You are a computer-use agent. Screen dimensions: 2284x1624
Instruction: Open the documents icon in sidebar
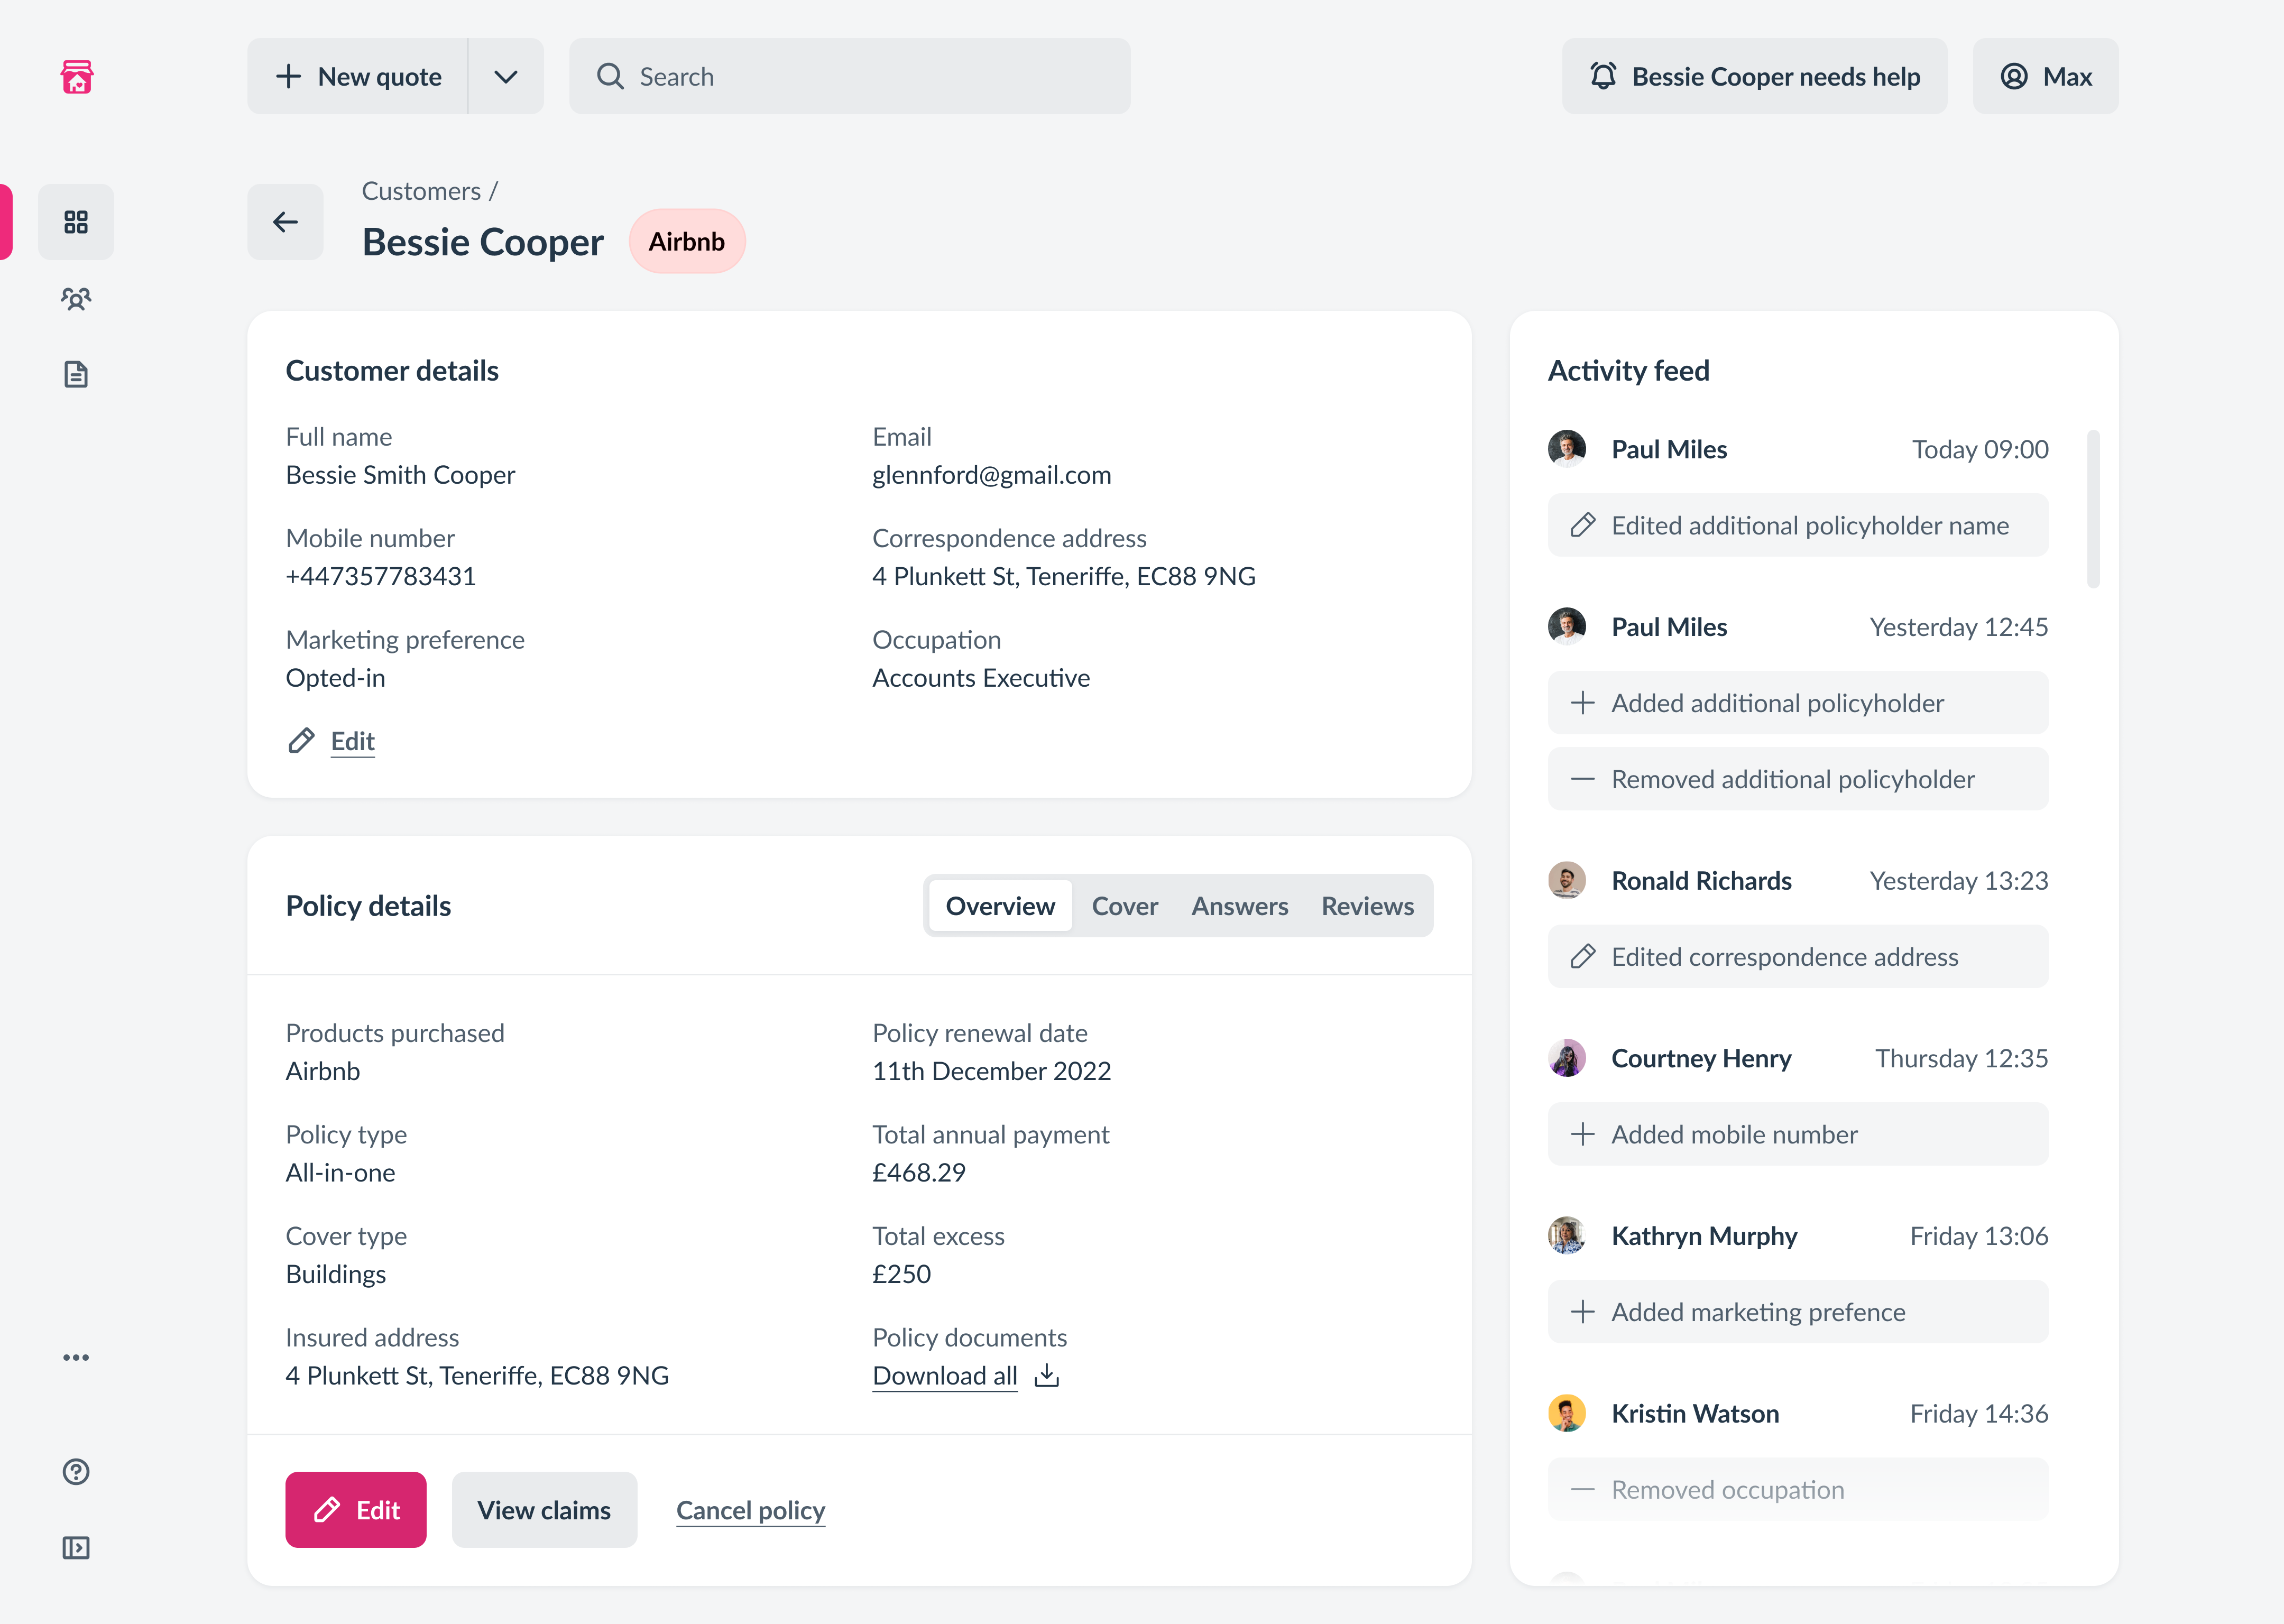(x=76, y=375)
